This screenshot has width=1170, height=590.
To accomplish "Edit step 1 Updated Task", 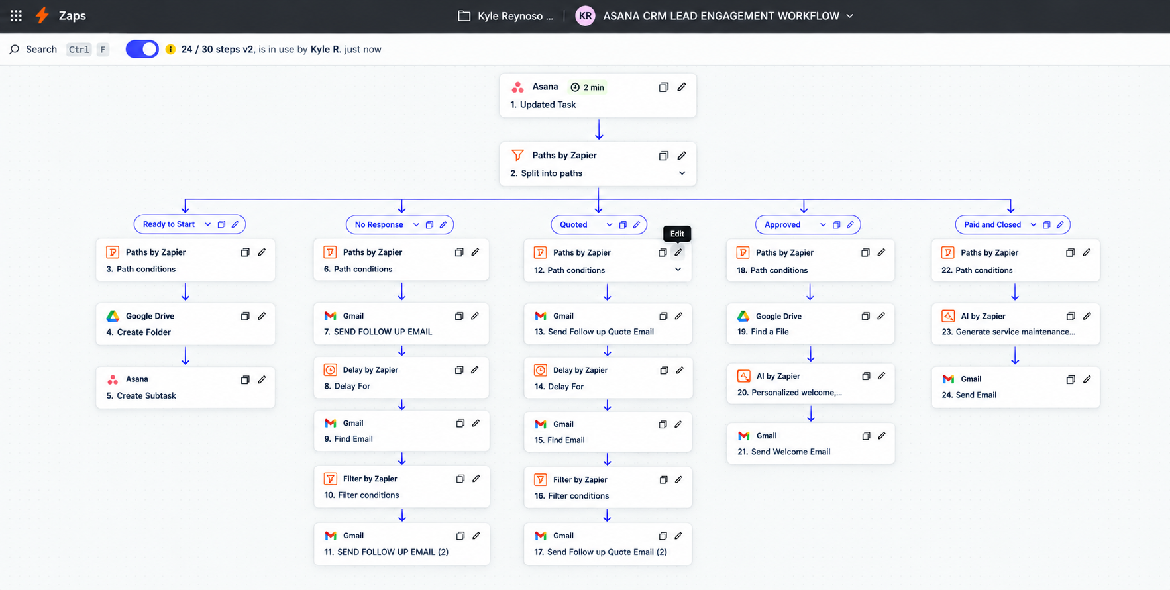I will click(682, 87).
